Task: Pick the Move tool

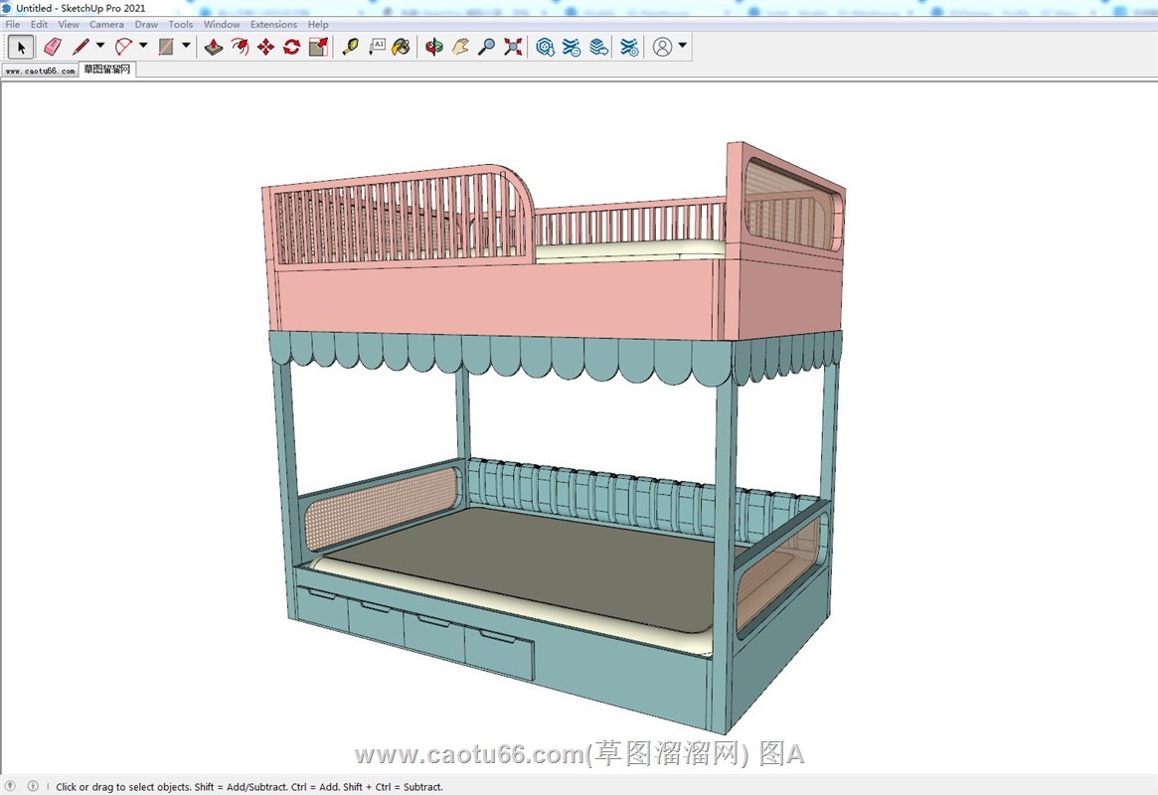Action: tap(265, 48)
